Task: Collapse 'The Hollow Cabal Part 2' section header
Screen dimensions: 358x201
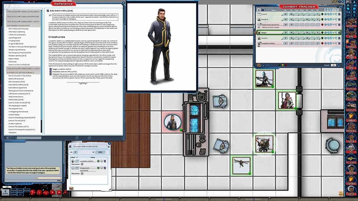Action: [x=23, y=68]
